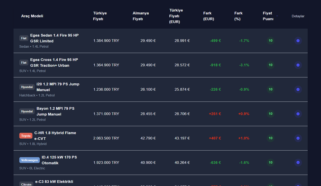321x186 pixels.
Task: Sort by Almanya Fiyatı column header
Action: (x=141, y=16)
